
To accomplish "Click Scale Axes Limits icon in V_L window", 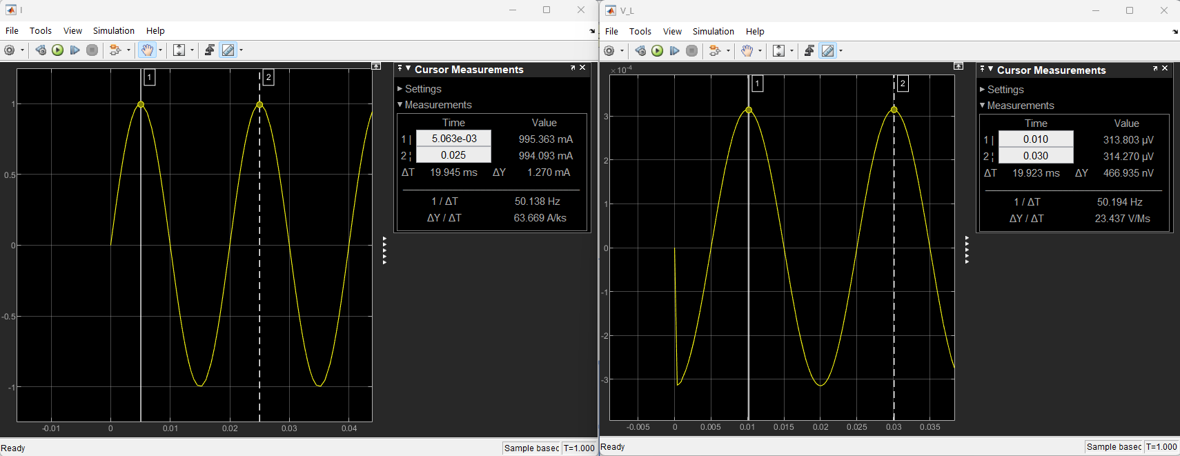I will pos(778,50).
